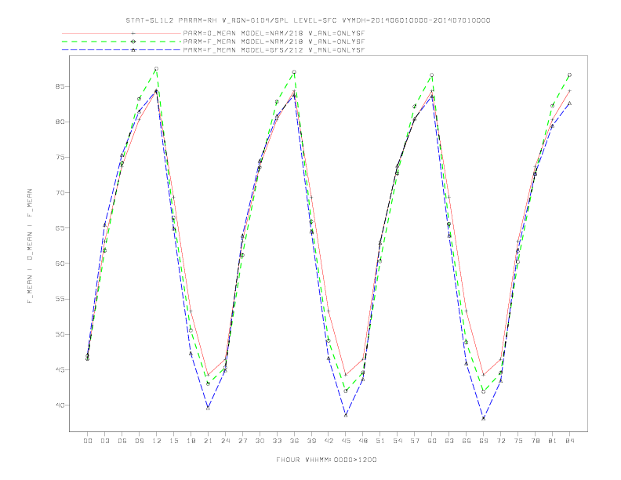This screenshot has height=480, width=621.
Task: Click y-axis tick value 80
Action: (x=60, y=122)
